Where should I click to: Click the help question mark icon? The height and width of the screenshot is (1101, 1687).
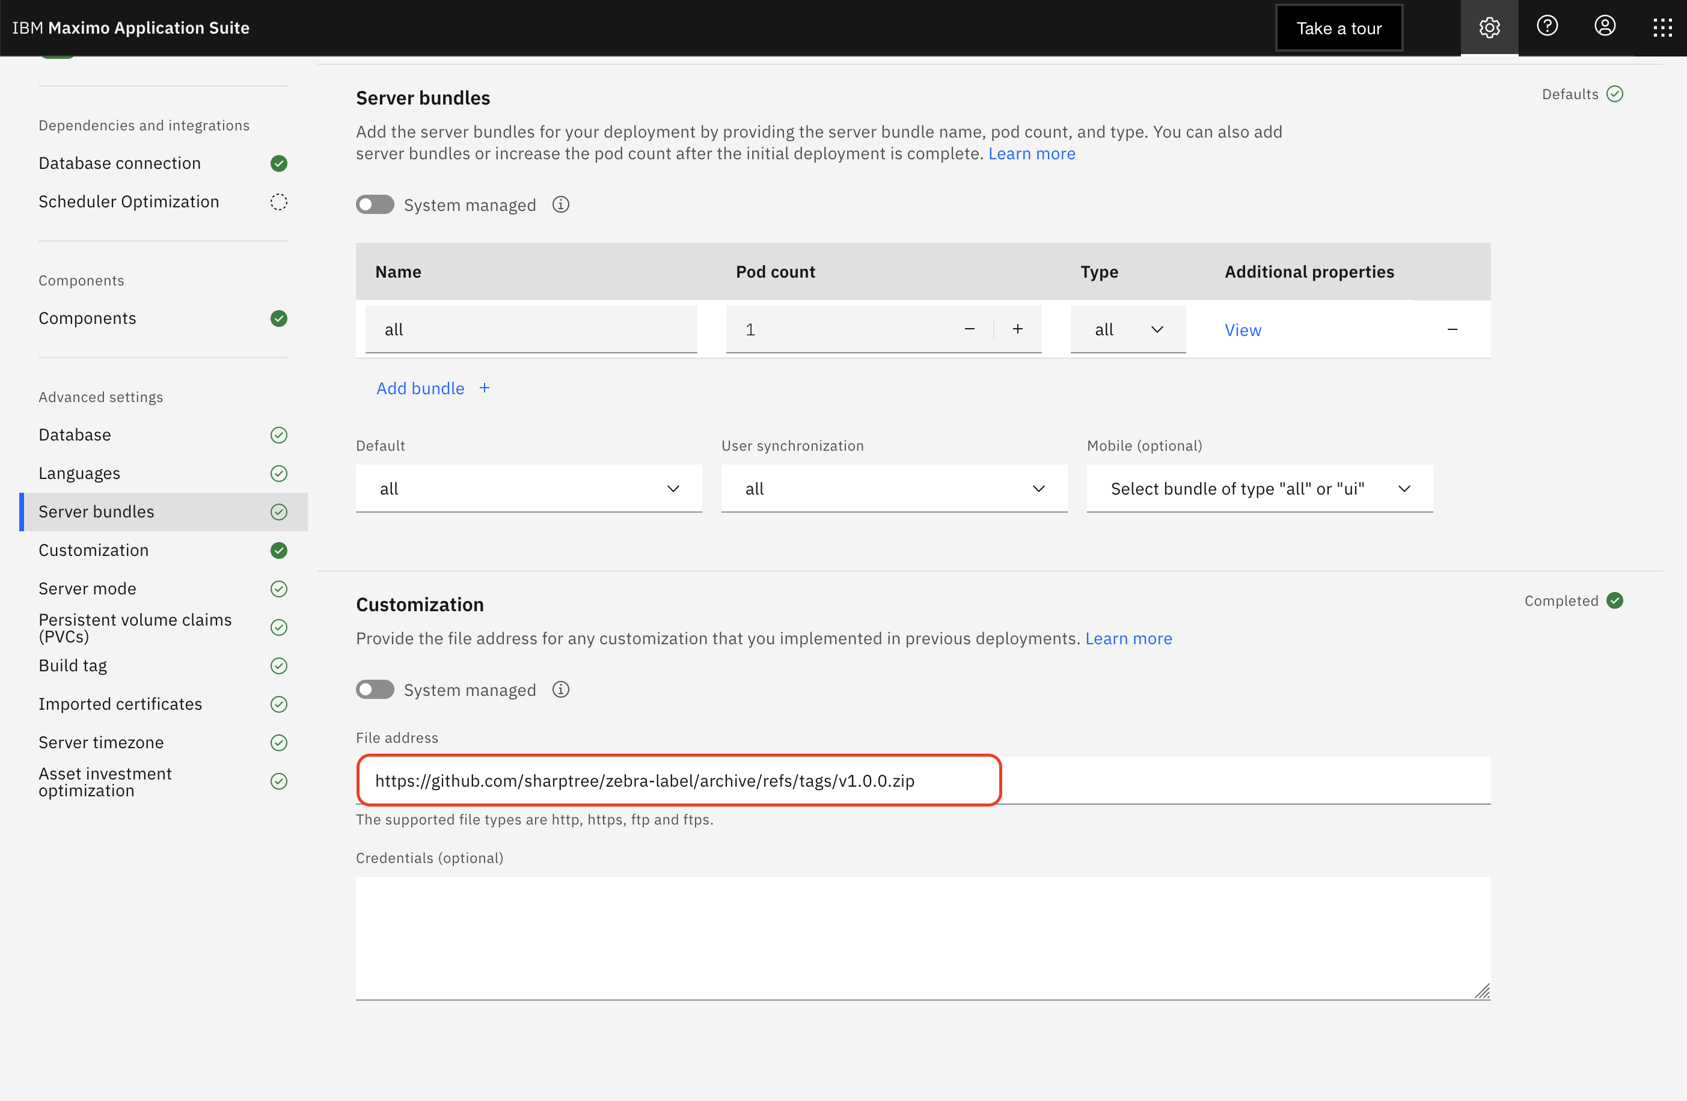pos(1547,26)
